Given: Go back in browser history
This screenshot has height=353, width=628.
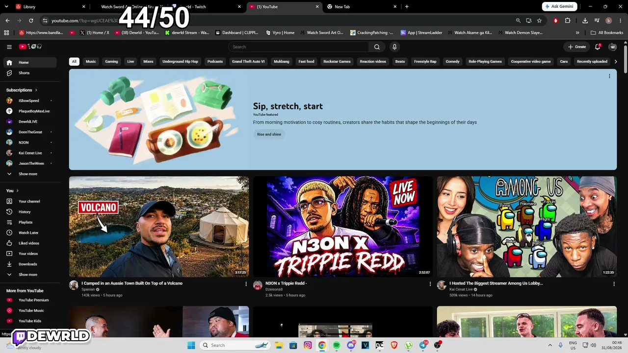Looking at the screenshot, I should pos(7,21).
